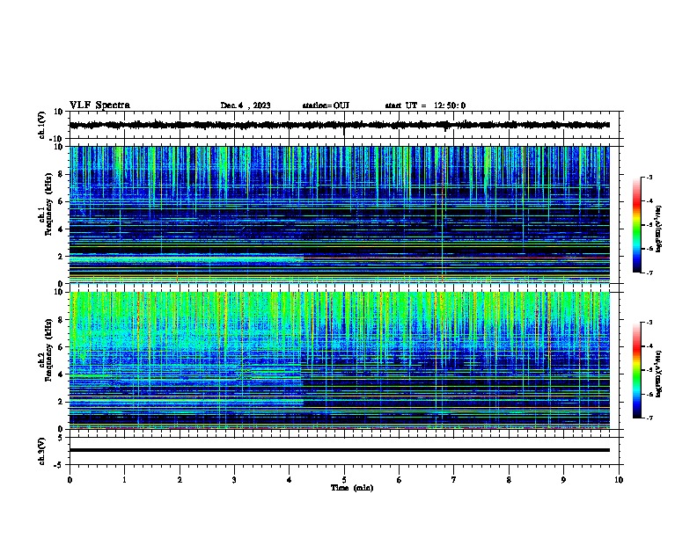Click the "2" kHz tick of the ch.2 spectrogram
The width and height of the screenshot is (697, 538).
pos(61,402)
